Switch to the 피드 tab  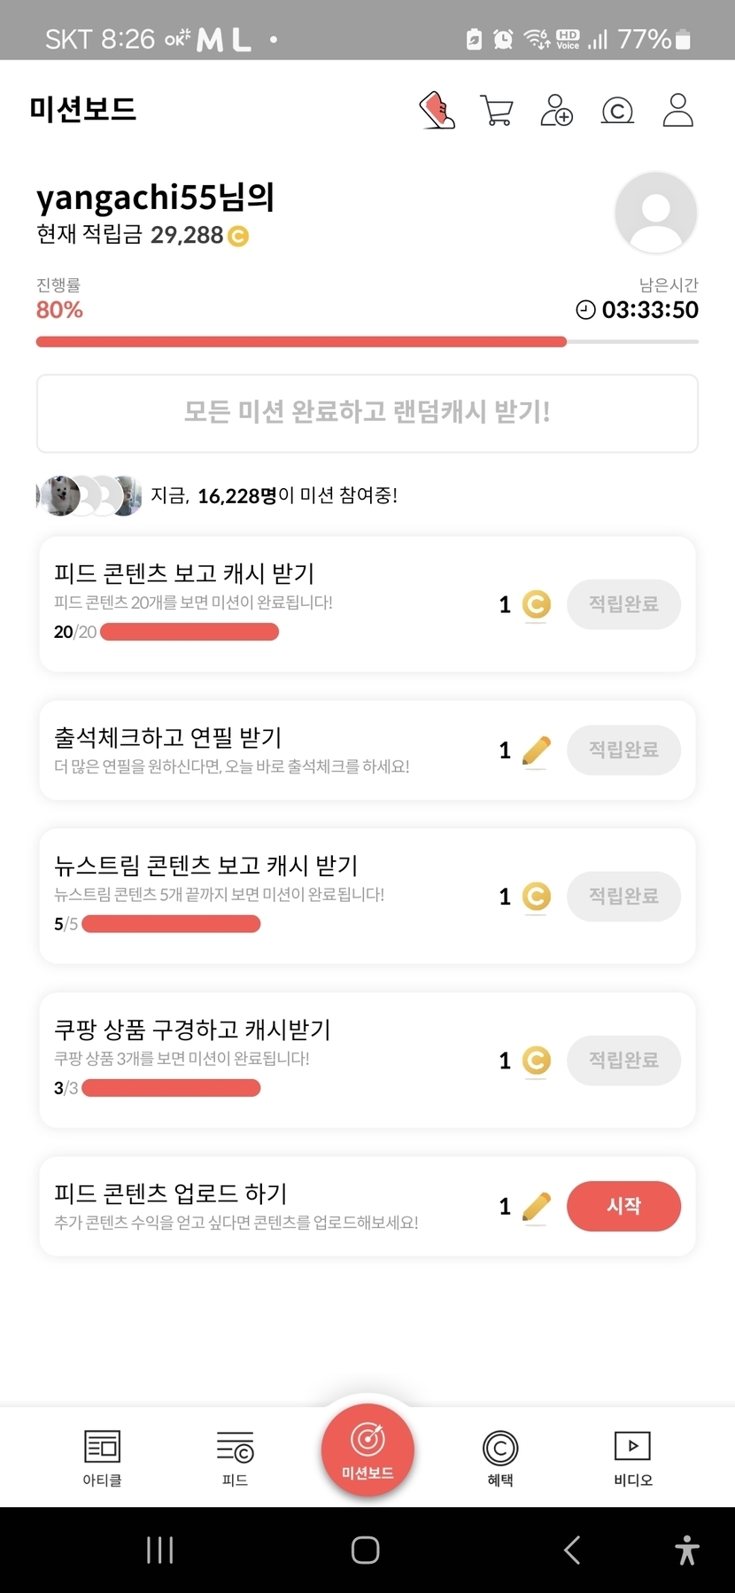tap(235, 1457)
